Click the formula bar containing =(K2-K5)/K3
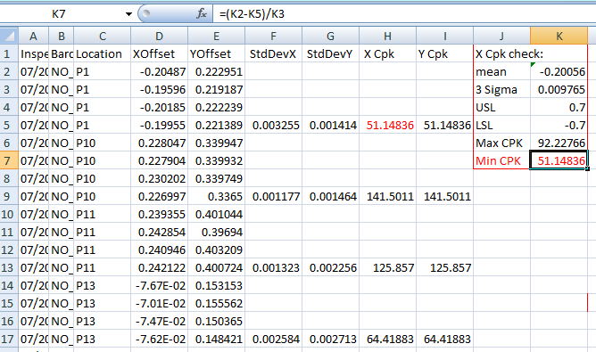The image size is (596, 352). (x=403, y=14)
